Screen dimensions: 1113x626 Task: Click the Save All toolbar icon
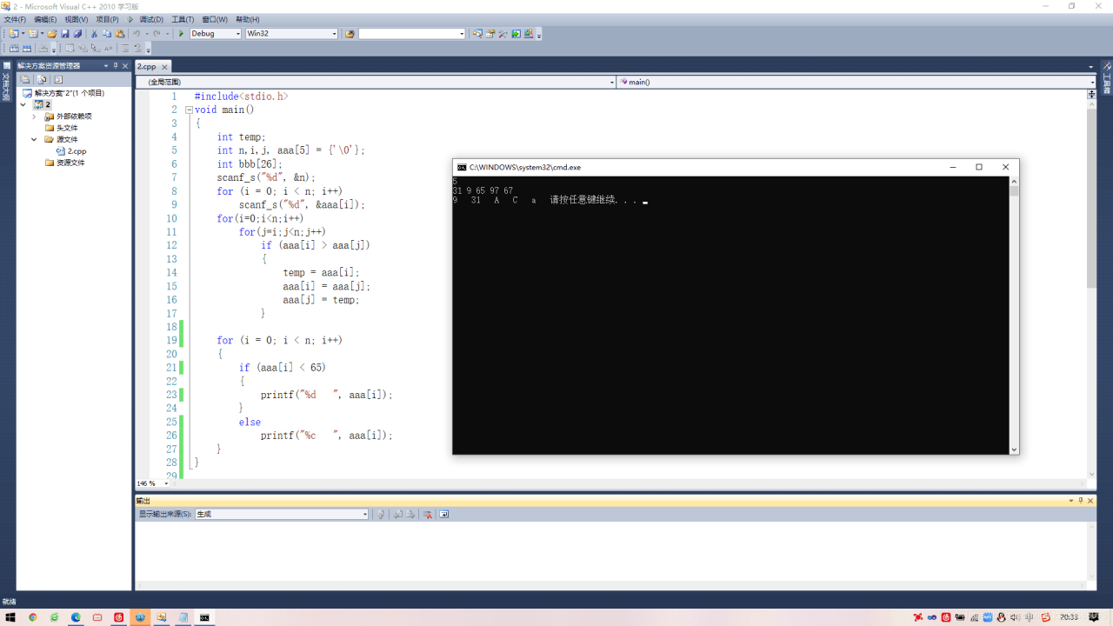(x=77, y=34)
